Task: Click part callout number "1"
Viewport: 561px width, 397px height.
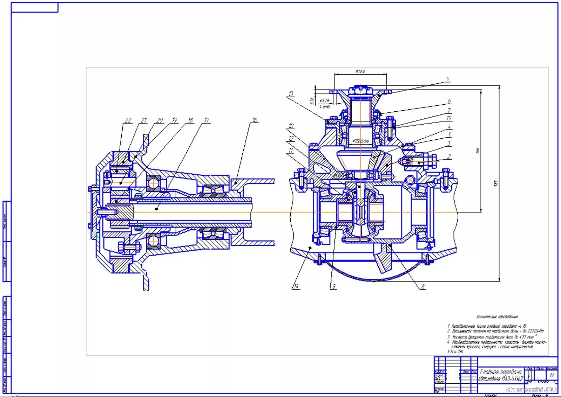Action: coord(450,134)
